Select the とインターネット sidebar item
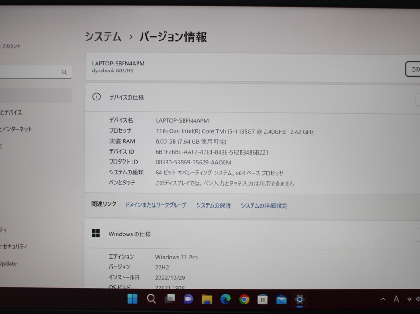 click(16, 129)
